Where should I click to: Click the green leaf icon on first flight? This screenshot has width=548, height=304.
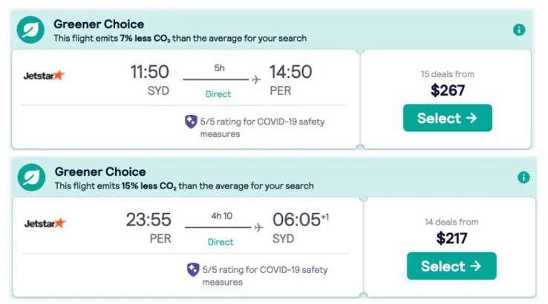[32, 30]
